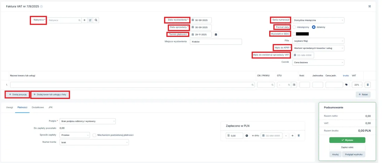Click magnifier in product name field
382x163 pixels.
point(252,85)
